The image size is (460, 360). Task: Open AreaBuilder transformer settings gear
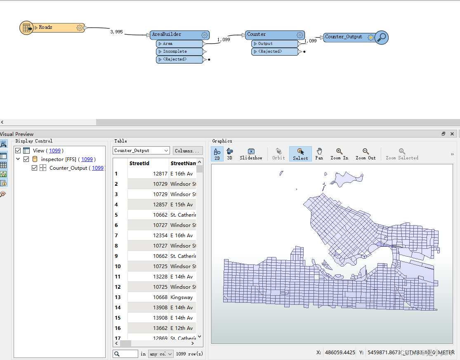pos(205,35)
